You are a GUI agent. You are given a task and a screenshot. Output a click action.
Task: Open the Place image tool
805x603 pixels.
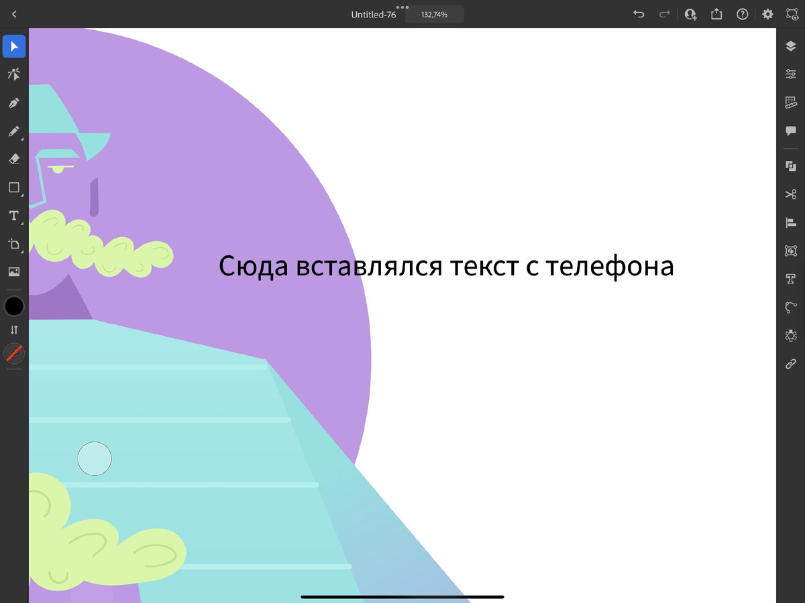click(x=14, y=272)
